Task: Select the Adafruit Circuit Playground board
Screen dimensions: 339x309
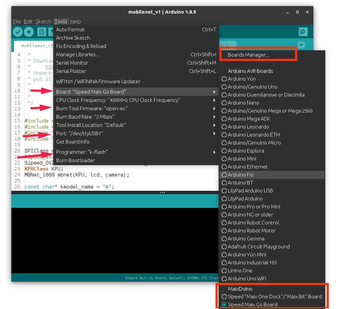Action: coord(272,247)
